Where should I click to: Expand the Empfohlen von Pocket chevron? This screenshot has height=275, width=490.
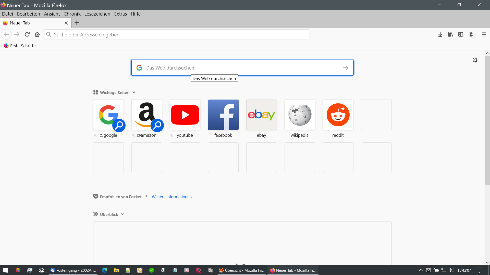146,196
